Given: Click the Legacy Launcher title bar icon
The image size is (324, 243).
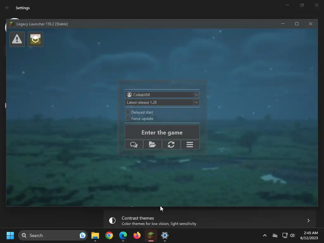Looking at the screenshot, I should [x=12, y=24].
